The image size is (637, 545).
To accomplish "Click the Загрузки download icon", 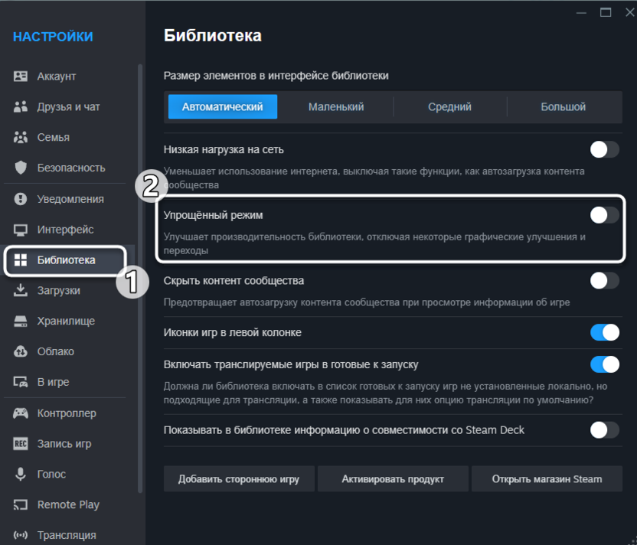I will (21, 291).
